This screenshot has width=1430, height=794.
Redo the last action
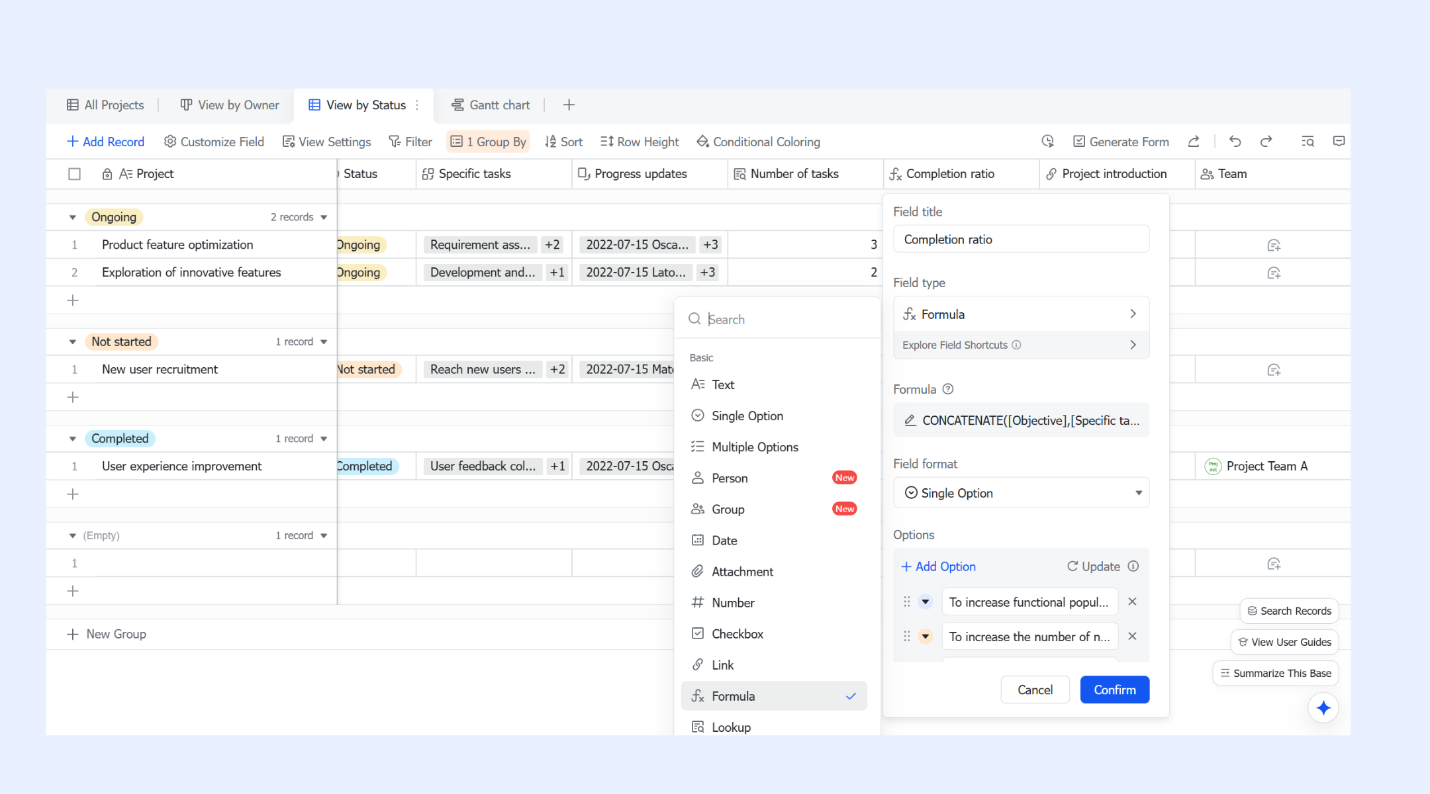coord(1266,141)
